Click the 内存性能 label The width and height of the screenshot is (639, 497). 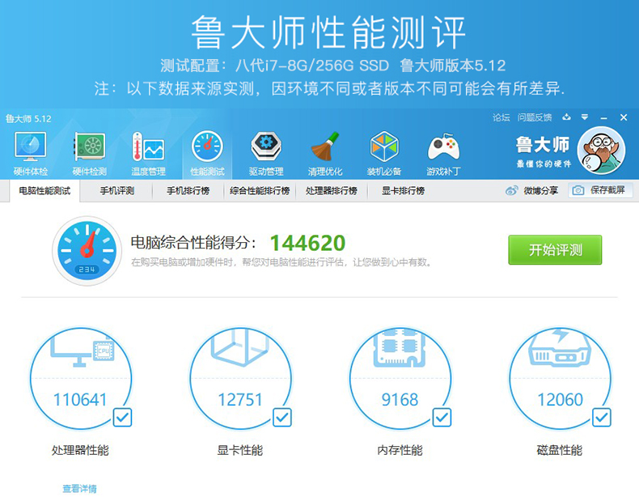click(400, 450)
